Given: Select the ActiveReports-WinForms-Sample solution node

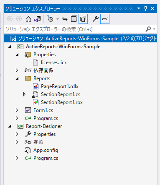Looking at the screenshot, I should click(80, 38).
